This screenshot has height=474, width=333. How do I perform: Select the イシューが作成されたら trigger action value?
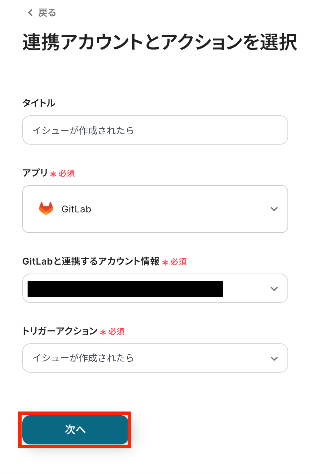point(83,358)
